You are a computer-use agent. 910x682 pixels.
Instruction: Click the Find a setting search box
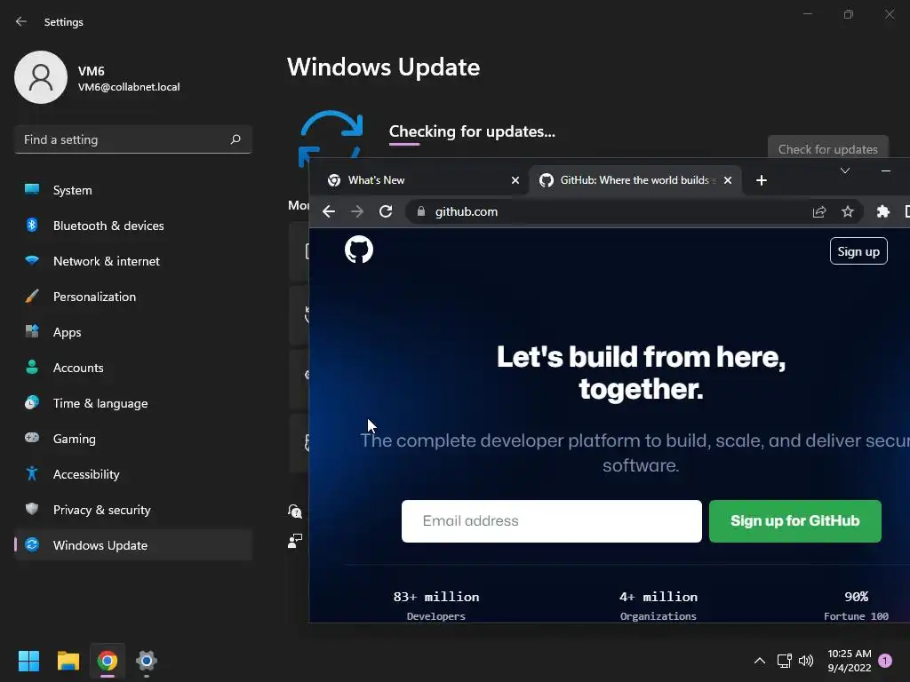133,139
